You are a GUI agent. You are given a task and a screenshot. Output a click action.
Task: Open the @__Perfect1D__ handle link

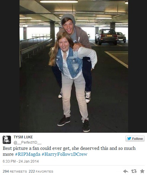point(28,142)
